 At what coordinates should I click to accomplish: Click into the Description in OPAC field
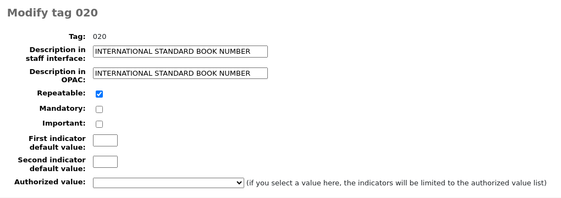180,73
